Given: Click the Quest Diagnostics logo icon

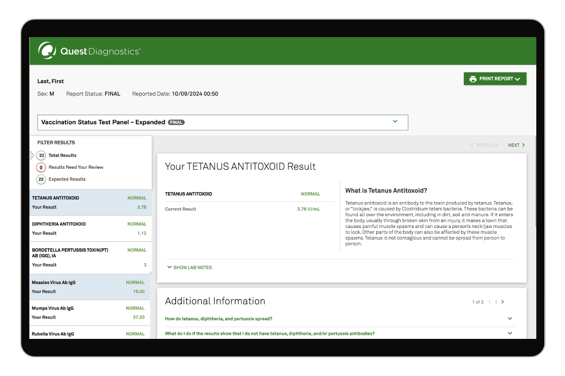Looking at the screenshot, I should (x=47, y=50).
